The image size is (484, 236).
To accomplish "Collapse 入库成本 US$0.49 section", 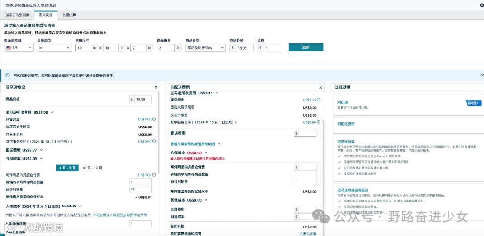I will coord(81,206).
